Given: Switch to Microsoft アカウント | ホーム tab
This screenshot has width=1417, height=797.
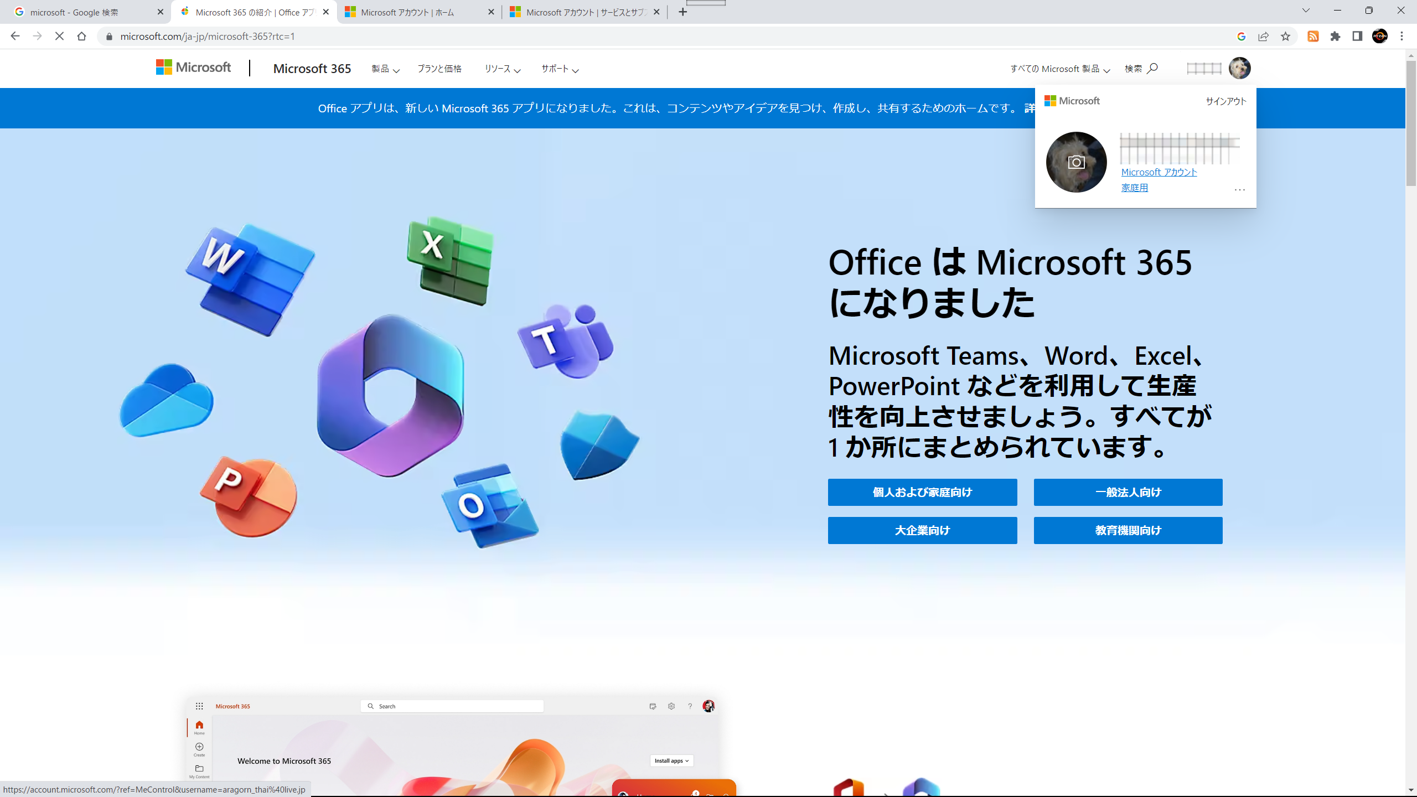Looking at the screenshot, I should (x=420, y=12).
